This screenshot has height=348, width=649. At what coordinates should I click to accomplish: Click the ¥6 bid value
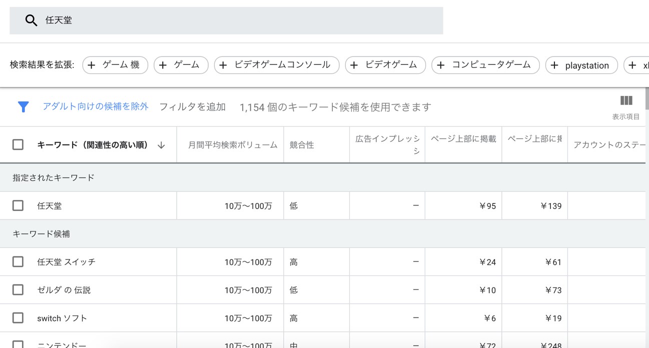coord(489,318)
